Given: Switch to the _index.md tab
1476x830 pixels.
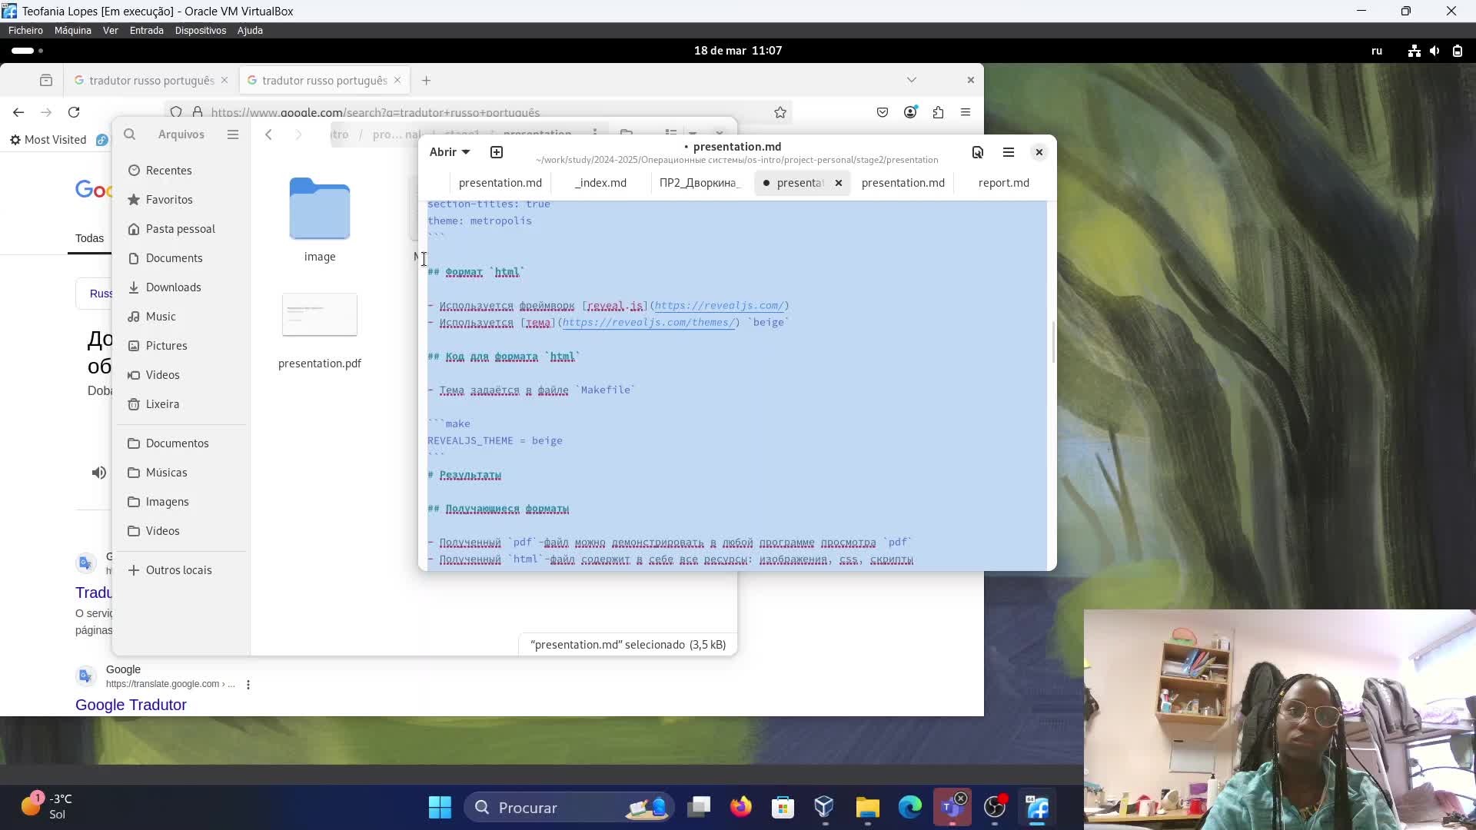Looking at the screenshot, I should 600,183.
